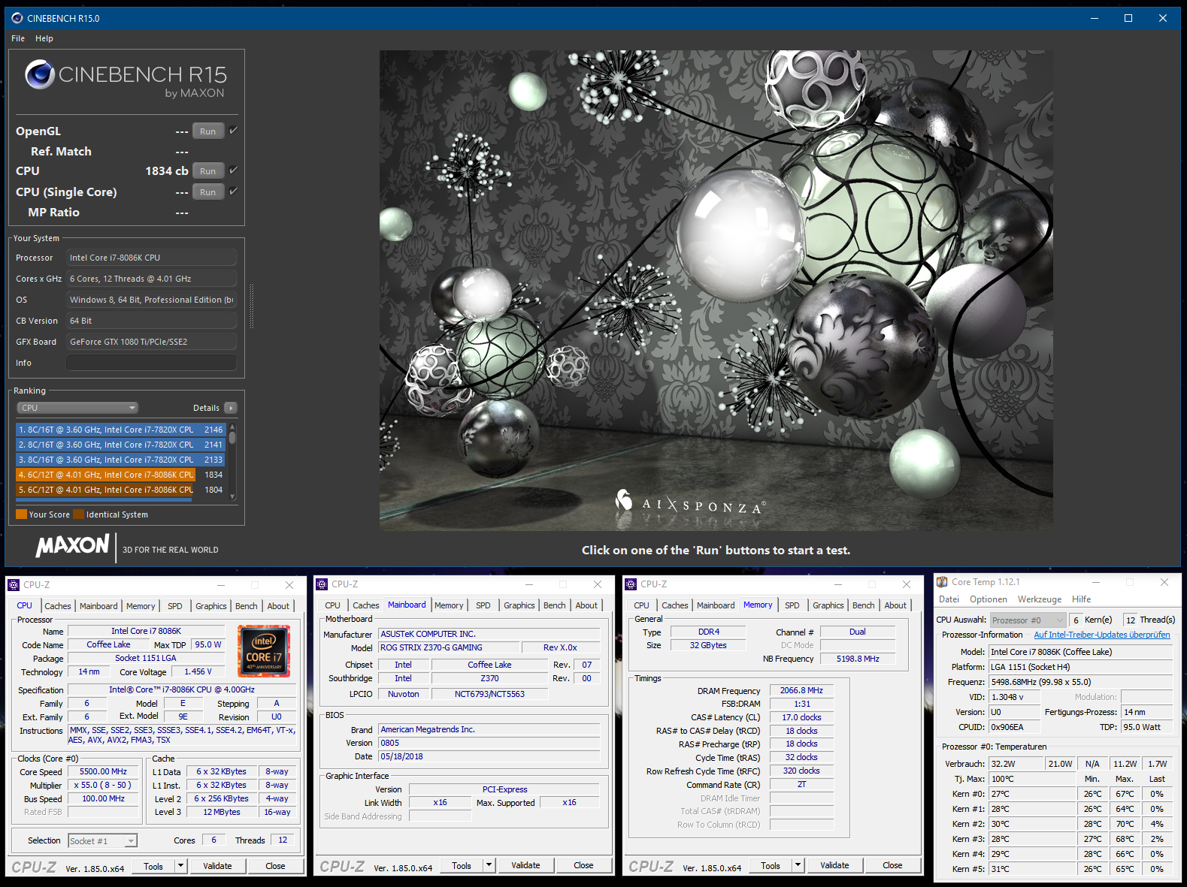Click the CAS# Latency 17.0 clocks value
This screenshot has height=887, width=1187.
(801, 717)
